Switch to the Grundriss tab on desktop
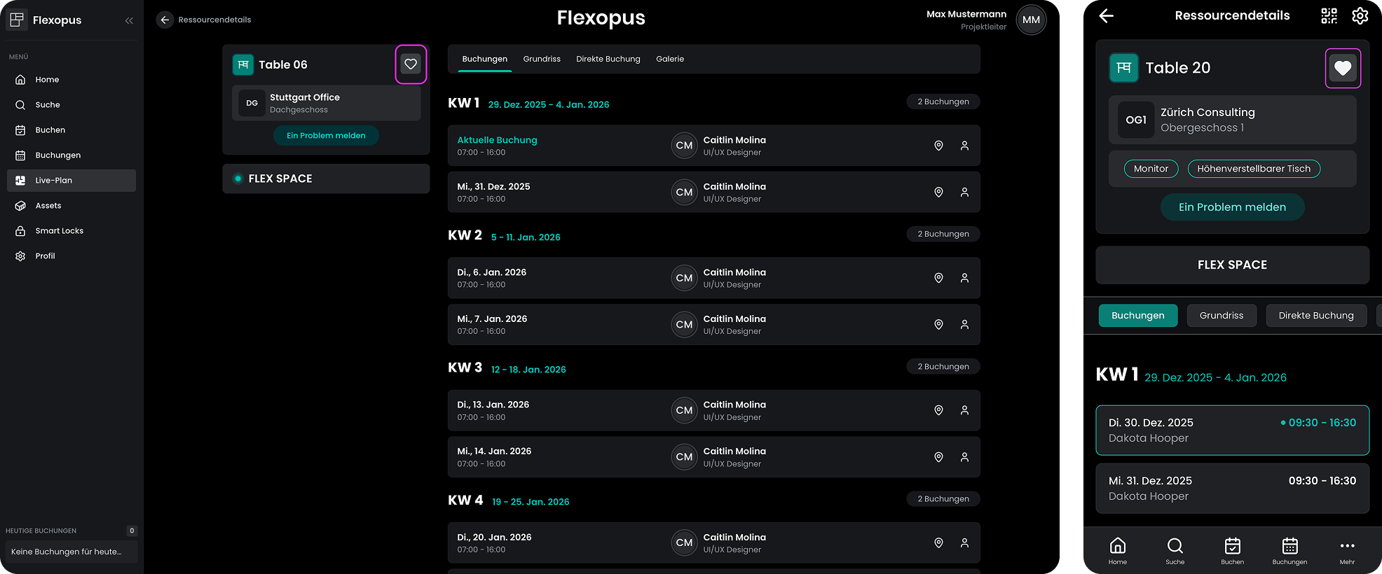The image size is (1382, 574). 542,59
